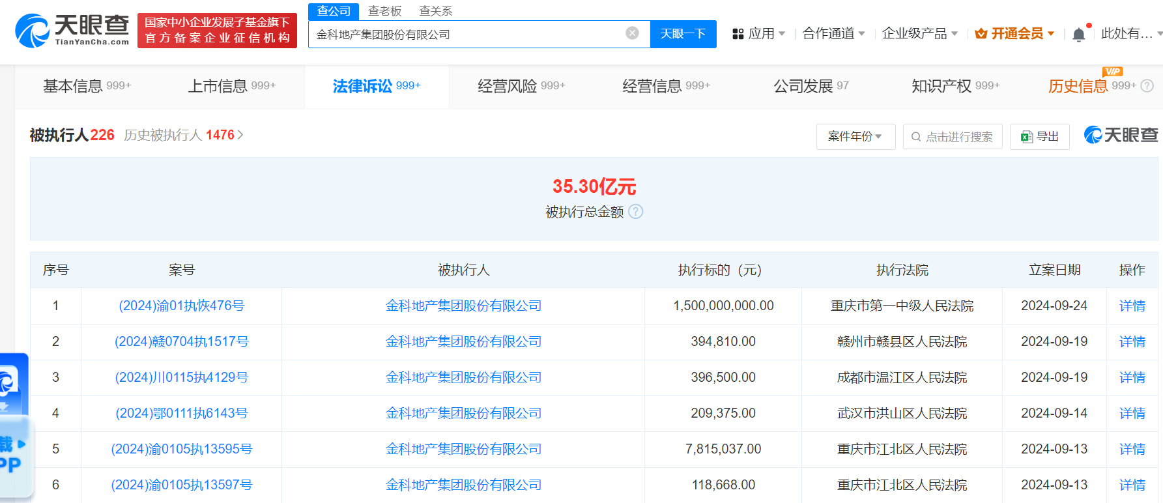
Task: Select 重庆市第一中级人民法院 court cell
Action: tap(902, 306)
